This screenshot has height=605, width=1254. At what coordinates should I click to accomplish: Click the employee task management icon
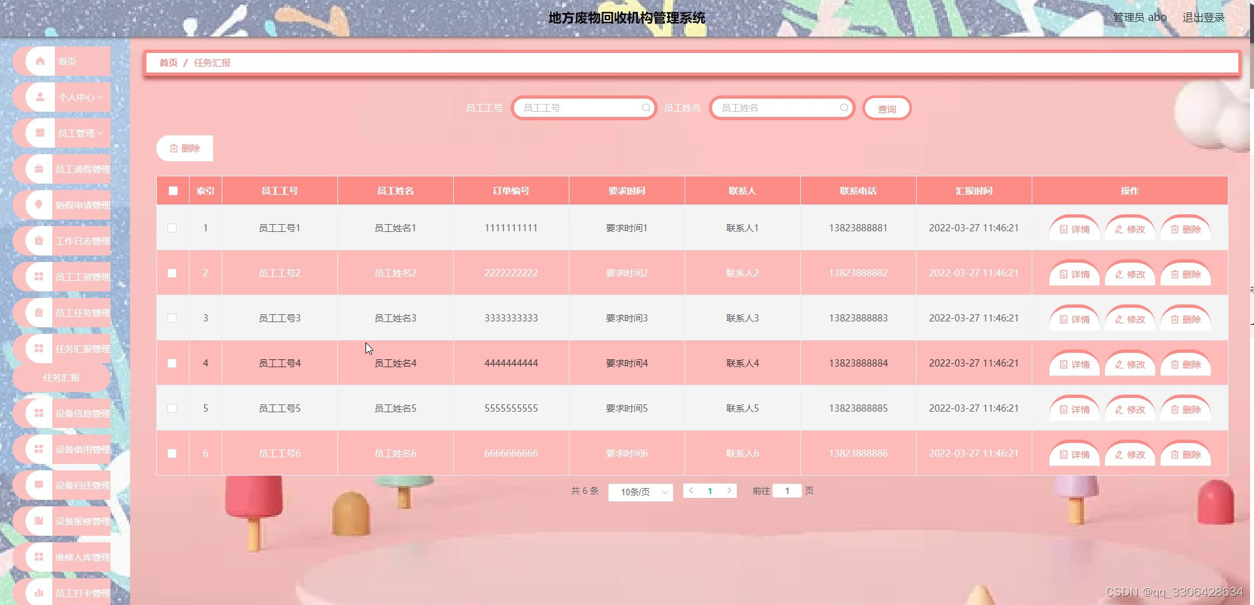[x=39, y=313]
